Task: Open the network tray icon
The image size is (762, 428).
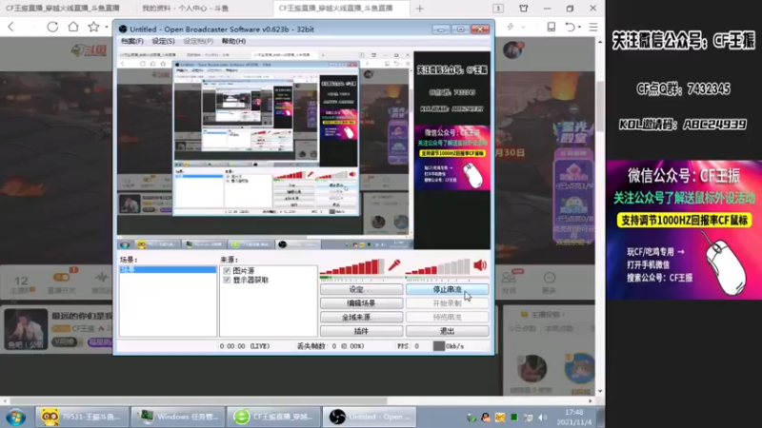Action: pyautogui.click(x=529, y=418)
